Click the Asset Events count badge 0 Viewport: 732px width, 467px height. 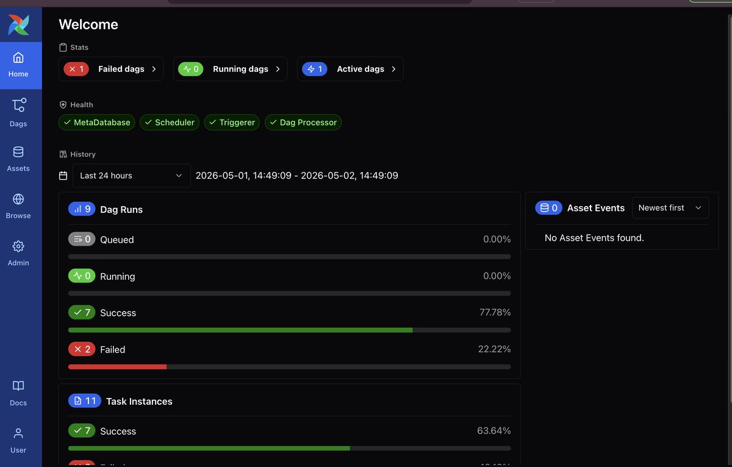[549, 208]
